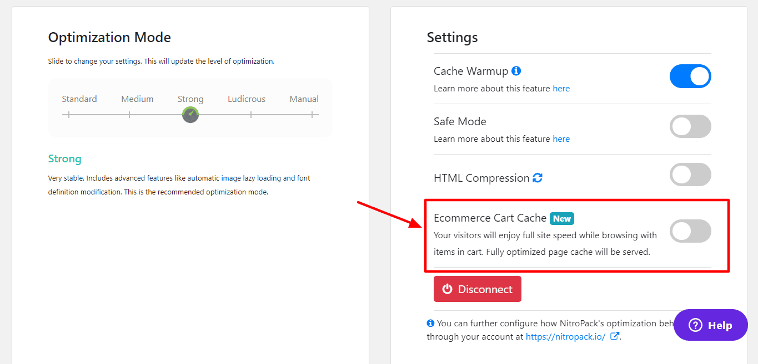758x364 pixels.
Task: Visit the https://nitropack.io/ link
Action: pos(565,336)
